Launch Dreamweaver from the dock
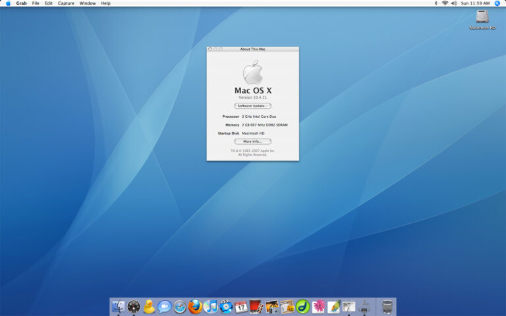506x316 pixels. click(302, 306)
